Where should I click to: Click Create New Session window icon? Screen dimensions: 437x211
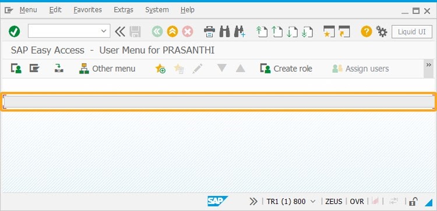329,31
